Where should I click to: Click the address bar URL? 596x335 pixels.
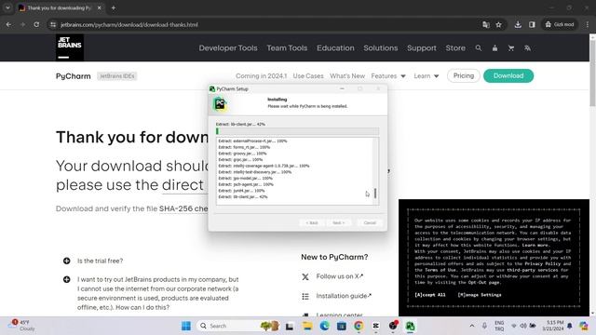point(129,25)
